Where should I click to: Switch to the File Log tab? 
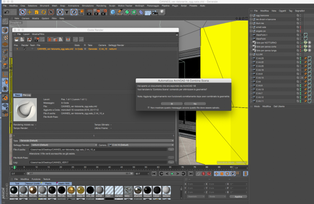point(26,95)
